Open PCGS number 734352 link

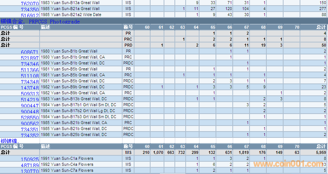[x=30, y=135]
